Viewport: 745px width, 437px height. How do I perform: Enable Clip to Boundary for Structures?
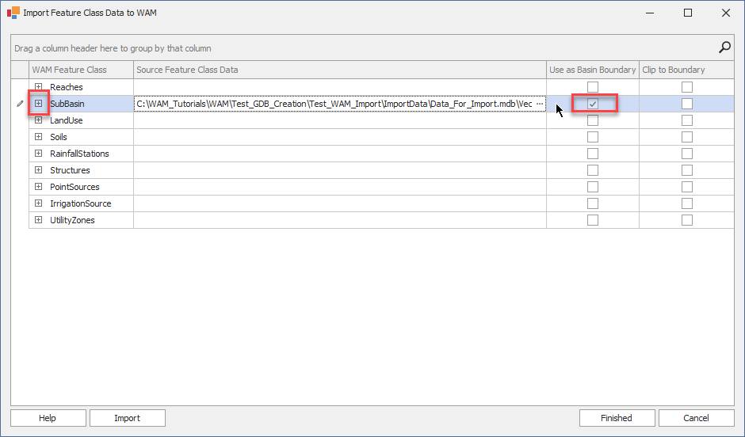(x=687, y=170)
